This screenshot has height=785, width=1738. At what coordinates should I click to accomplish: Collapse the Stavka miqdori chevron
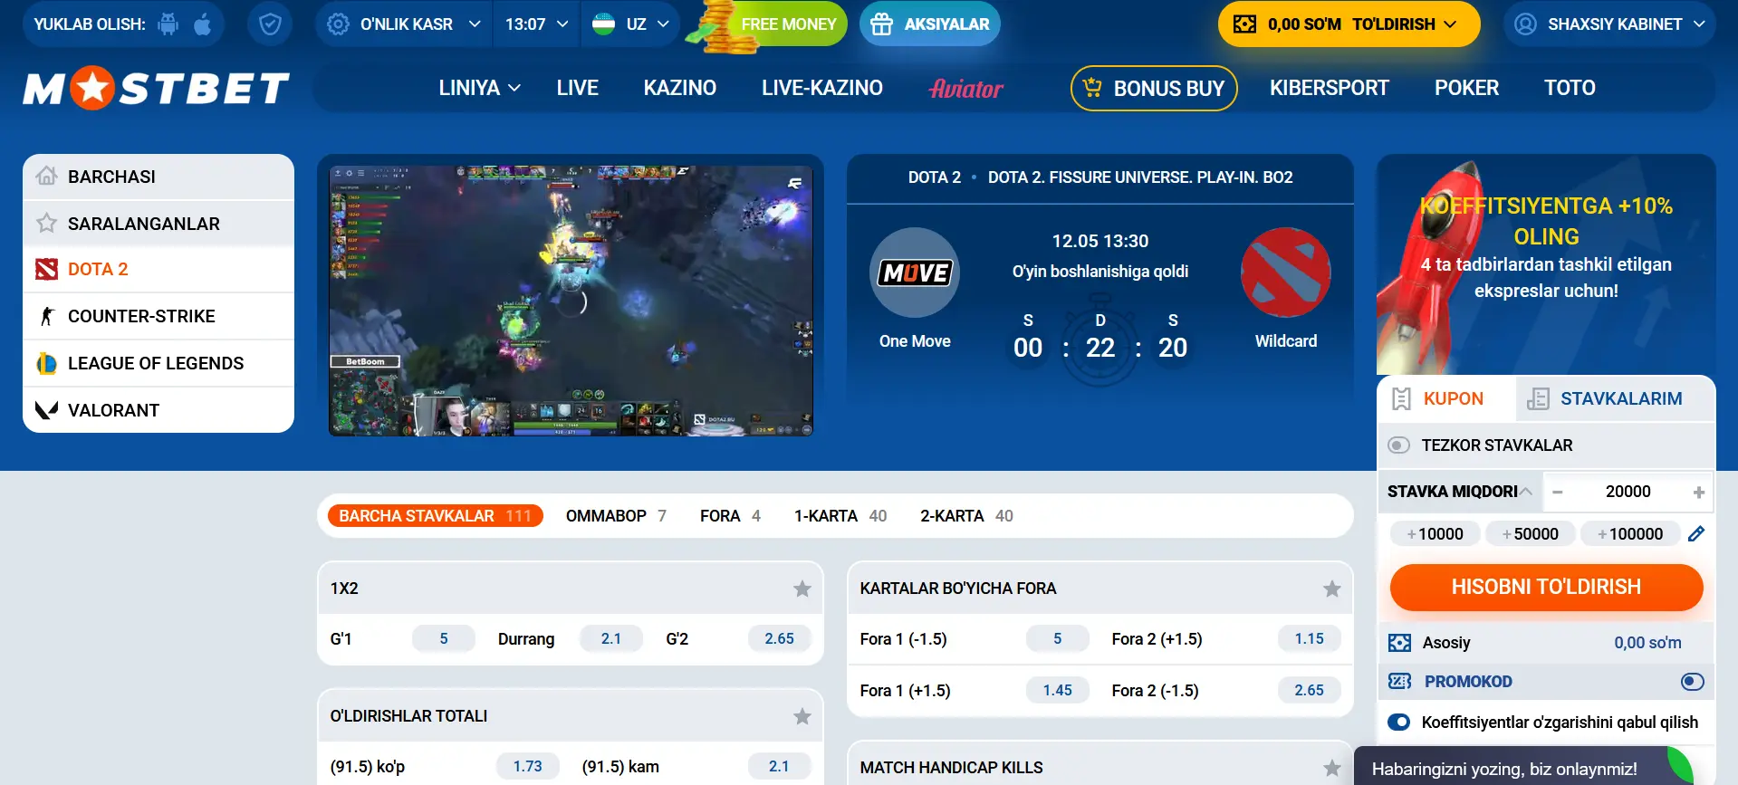[x=1526, y=492]
